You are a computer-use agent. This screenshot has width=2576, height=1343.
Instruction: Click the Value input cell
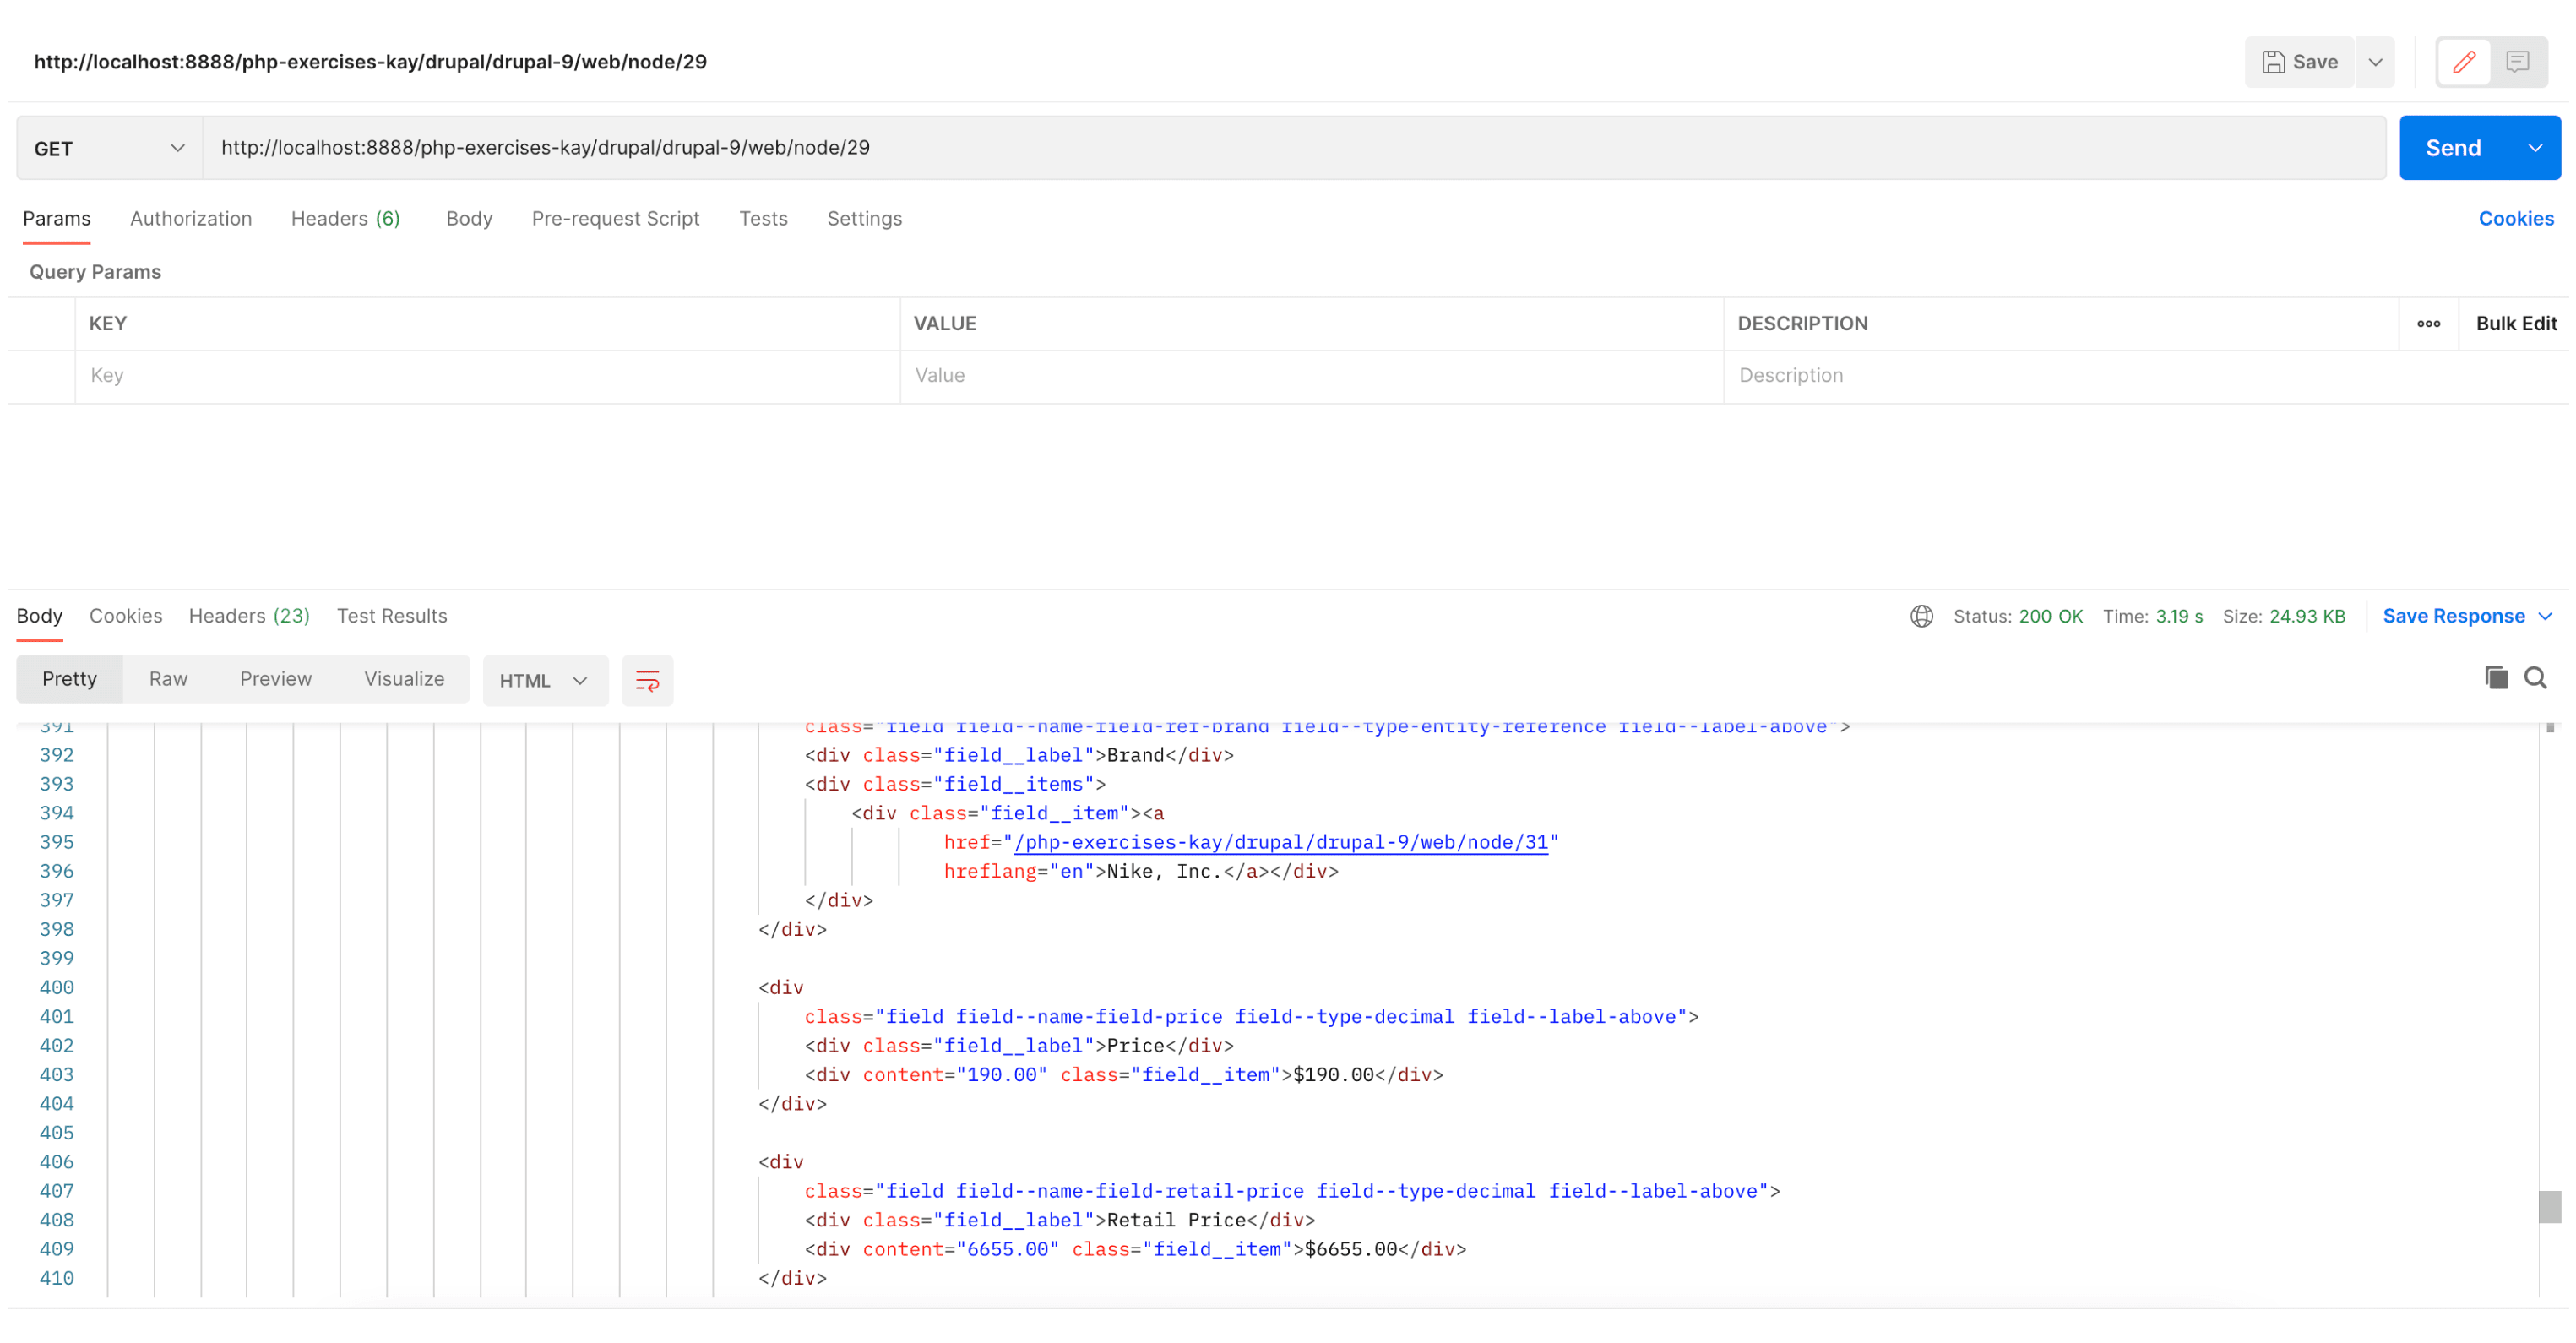(1311, 376)
